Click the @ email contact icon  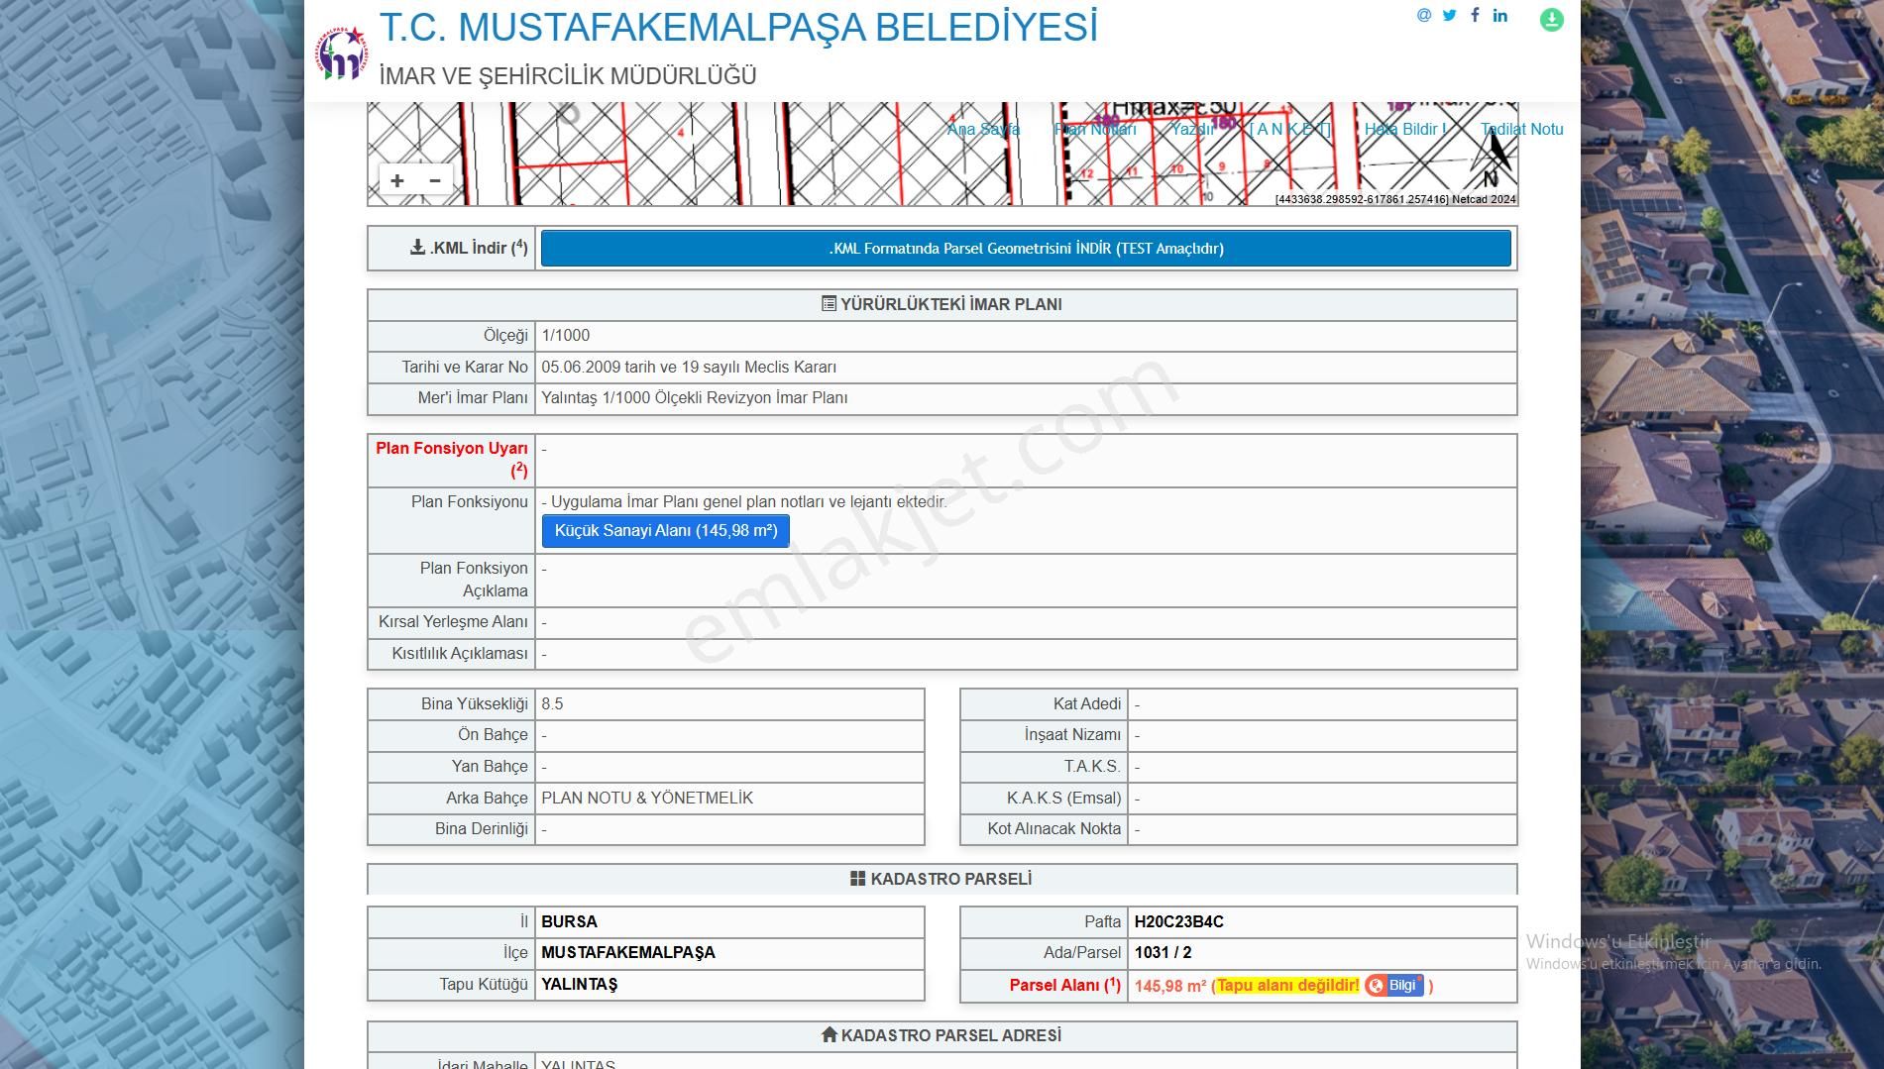pos(1422,15)
